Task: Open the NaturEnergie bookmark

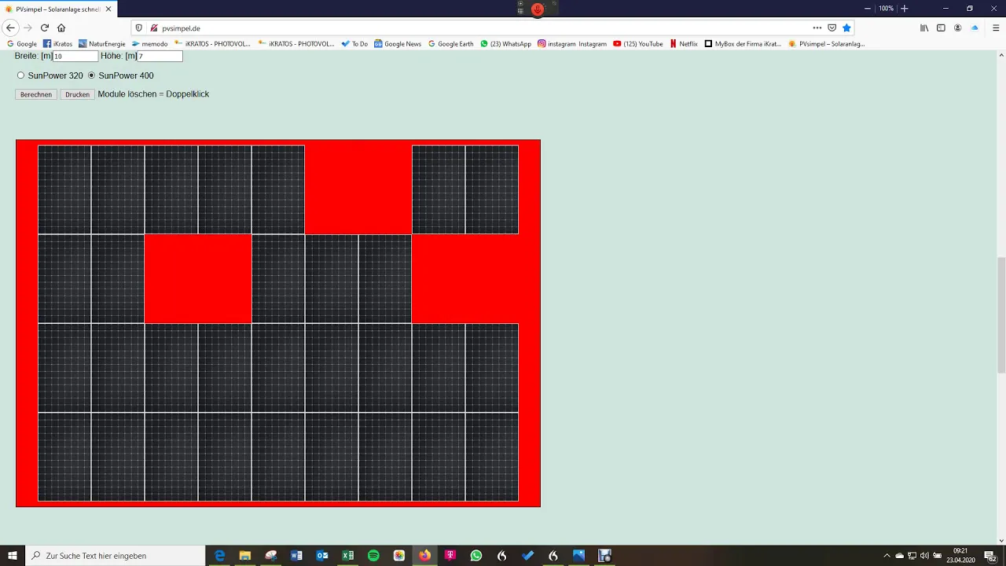Action: (101, 44)
